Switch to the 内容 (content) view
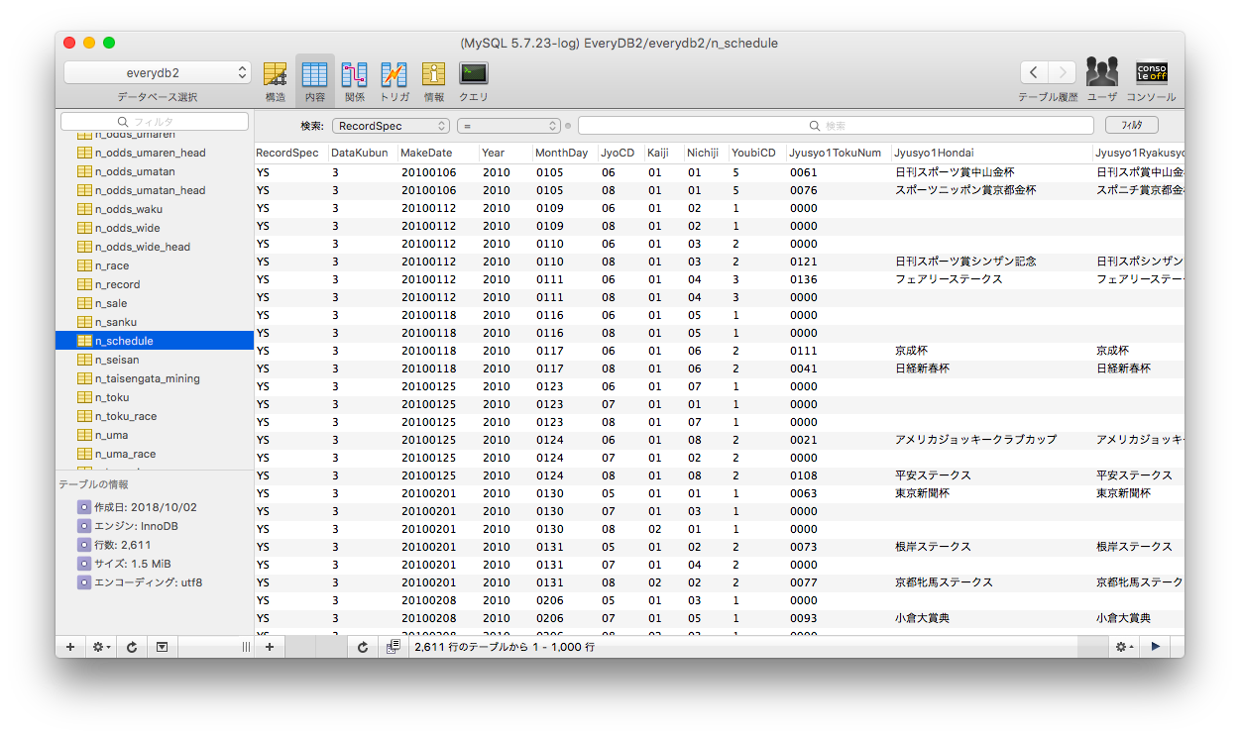The width and height of the screenshot is (1240, 737). tap(314, 81)
